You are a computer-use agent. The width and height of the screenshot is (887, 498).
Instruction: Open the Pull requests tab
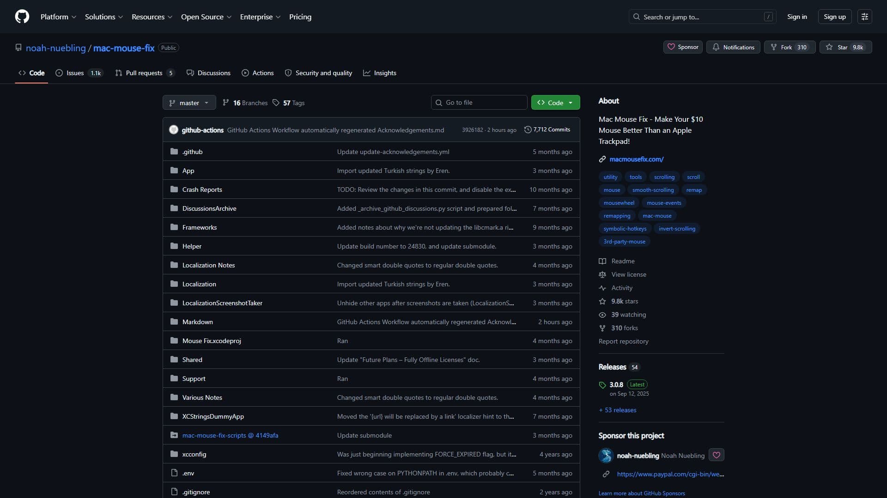pyautogui.click(x=145, y=73)
